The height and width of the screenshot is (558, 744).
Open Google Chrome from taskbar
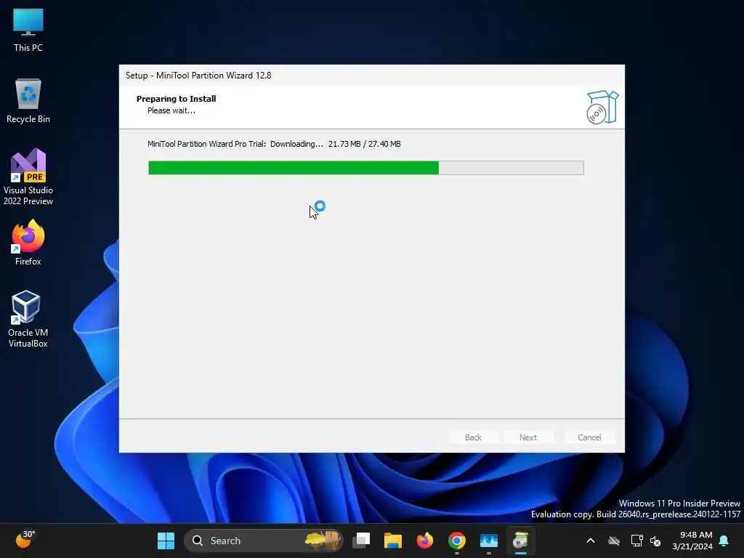click(x=456, y=541)
